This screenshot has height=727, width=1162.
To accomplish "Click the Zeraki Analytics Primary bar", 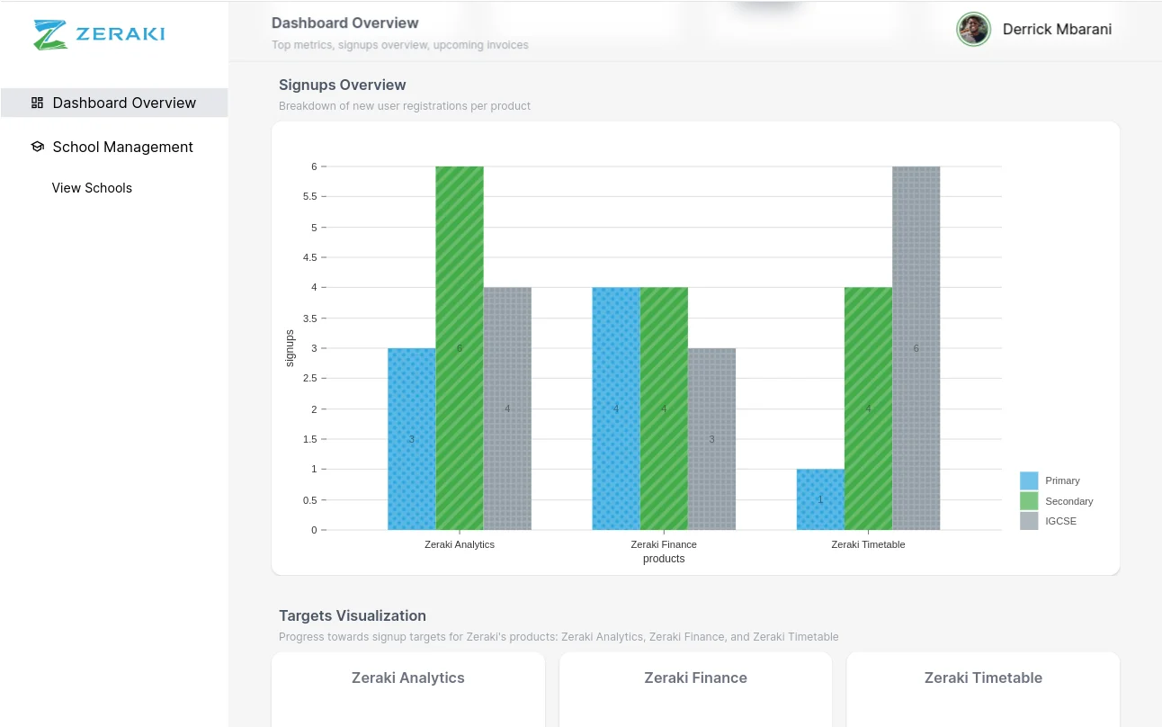I will coord(412,439).
